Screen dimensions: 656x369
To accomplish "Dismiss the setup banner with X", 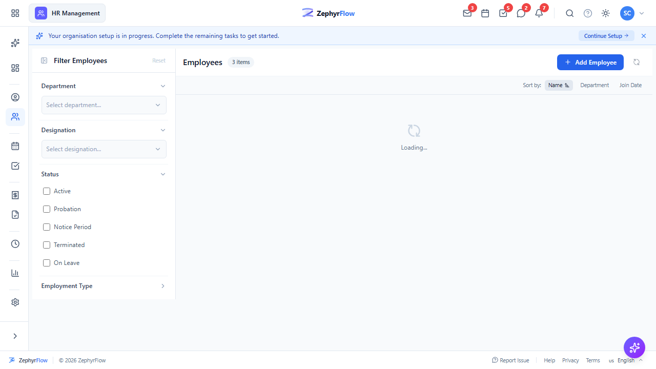I will [644, 36].
